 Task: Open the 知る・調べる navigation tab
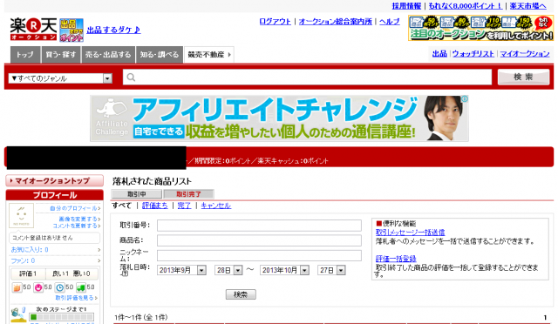coord(160,55)
